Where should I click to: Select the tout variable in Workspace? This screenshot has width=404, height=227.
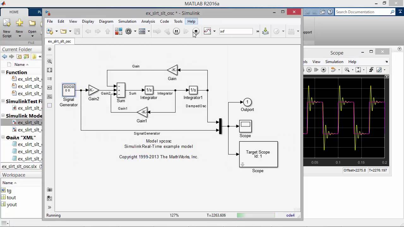[x=11, y=197]
